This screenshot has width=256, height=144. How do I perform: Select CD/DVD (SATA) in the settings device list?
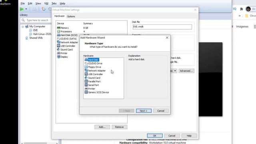click(x=67, y=38)
